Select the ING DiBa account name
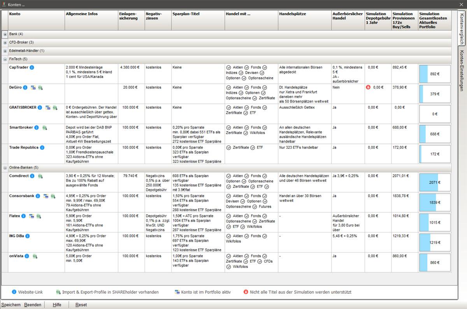467x309 pixels. [x=16, y=236]
